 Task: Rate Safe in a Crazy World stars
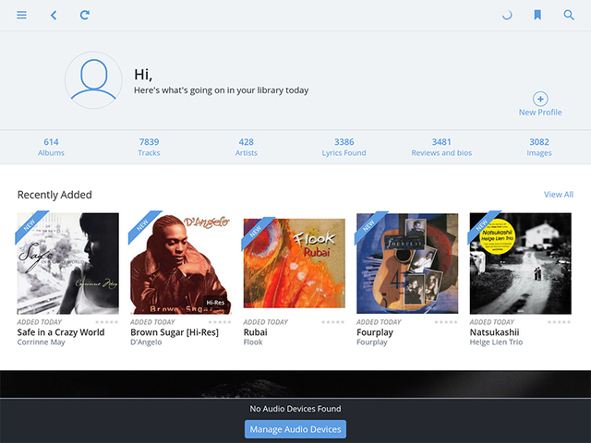point(107,322)
